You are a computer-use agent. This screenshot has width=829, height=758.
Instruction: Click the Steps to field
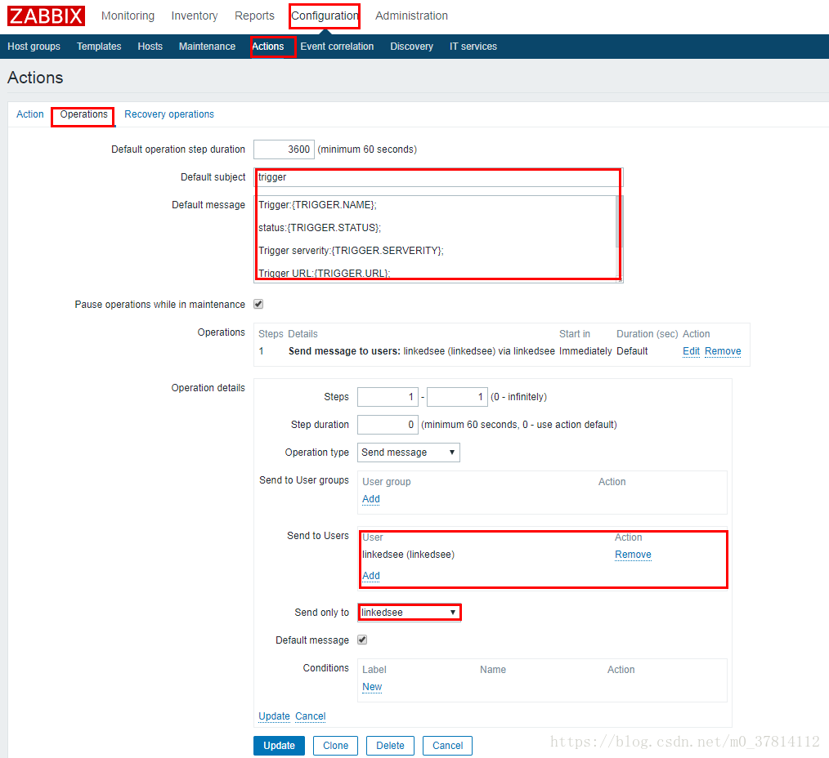457,397
